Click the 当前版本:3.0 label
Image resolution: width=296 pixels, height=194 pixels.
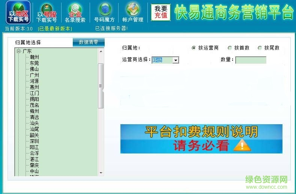[19, 29]
